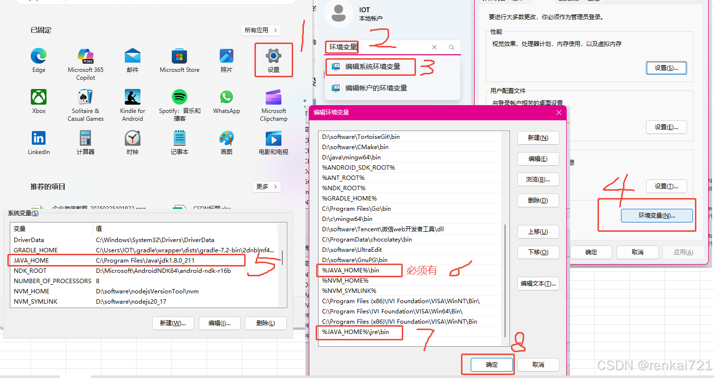The image size is (714, 378).
Task: Open Microsoft Clipchamp
Action: (x=274, y=105)
